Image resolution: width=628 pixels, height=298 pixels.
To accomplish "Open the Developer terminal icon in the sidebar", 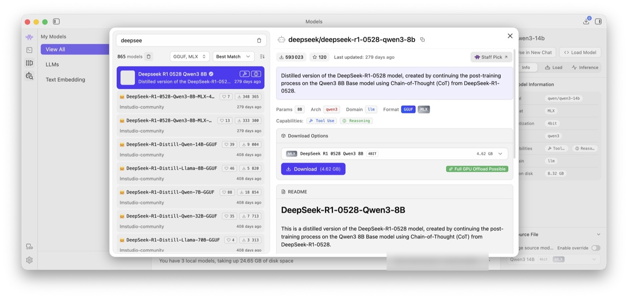I will [x=29, y=50].
